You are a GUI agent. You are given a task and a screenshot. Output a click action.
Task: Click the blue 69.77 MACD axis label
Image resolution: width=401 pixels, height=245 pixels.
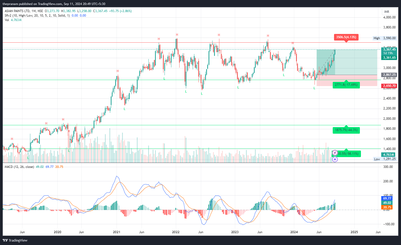tap(387, 198)
